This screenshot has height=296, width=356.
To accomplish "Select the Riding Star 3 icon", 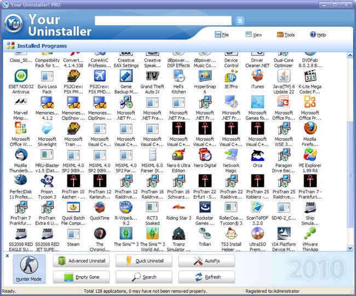I will point(179,207).
